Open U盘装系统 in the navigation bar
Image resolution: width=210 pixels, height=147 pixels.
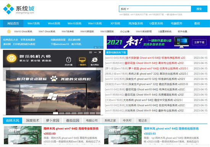click(156, 23)
